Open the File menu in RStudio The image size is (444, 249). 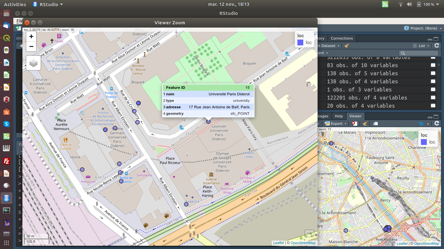coord(20,21)
